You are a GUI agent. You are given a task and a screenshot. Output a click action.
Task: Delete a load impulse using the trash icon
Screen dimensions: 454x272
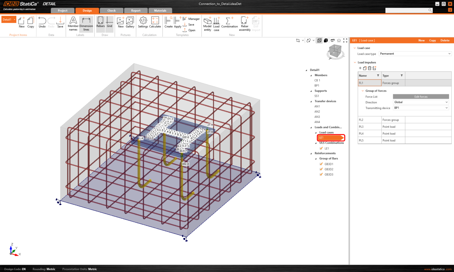[x=369, y=68]
